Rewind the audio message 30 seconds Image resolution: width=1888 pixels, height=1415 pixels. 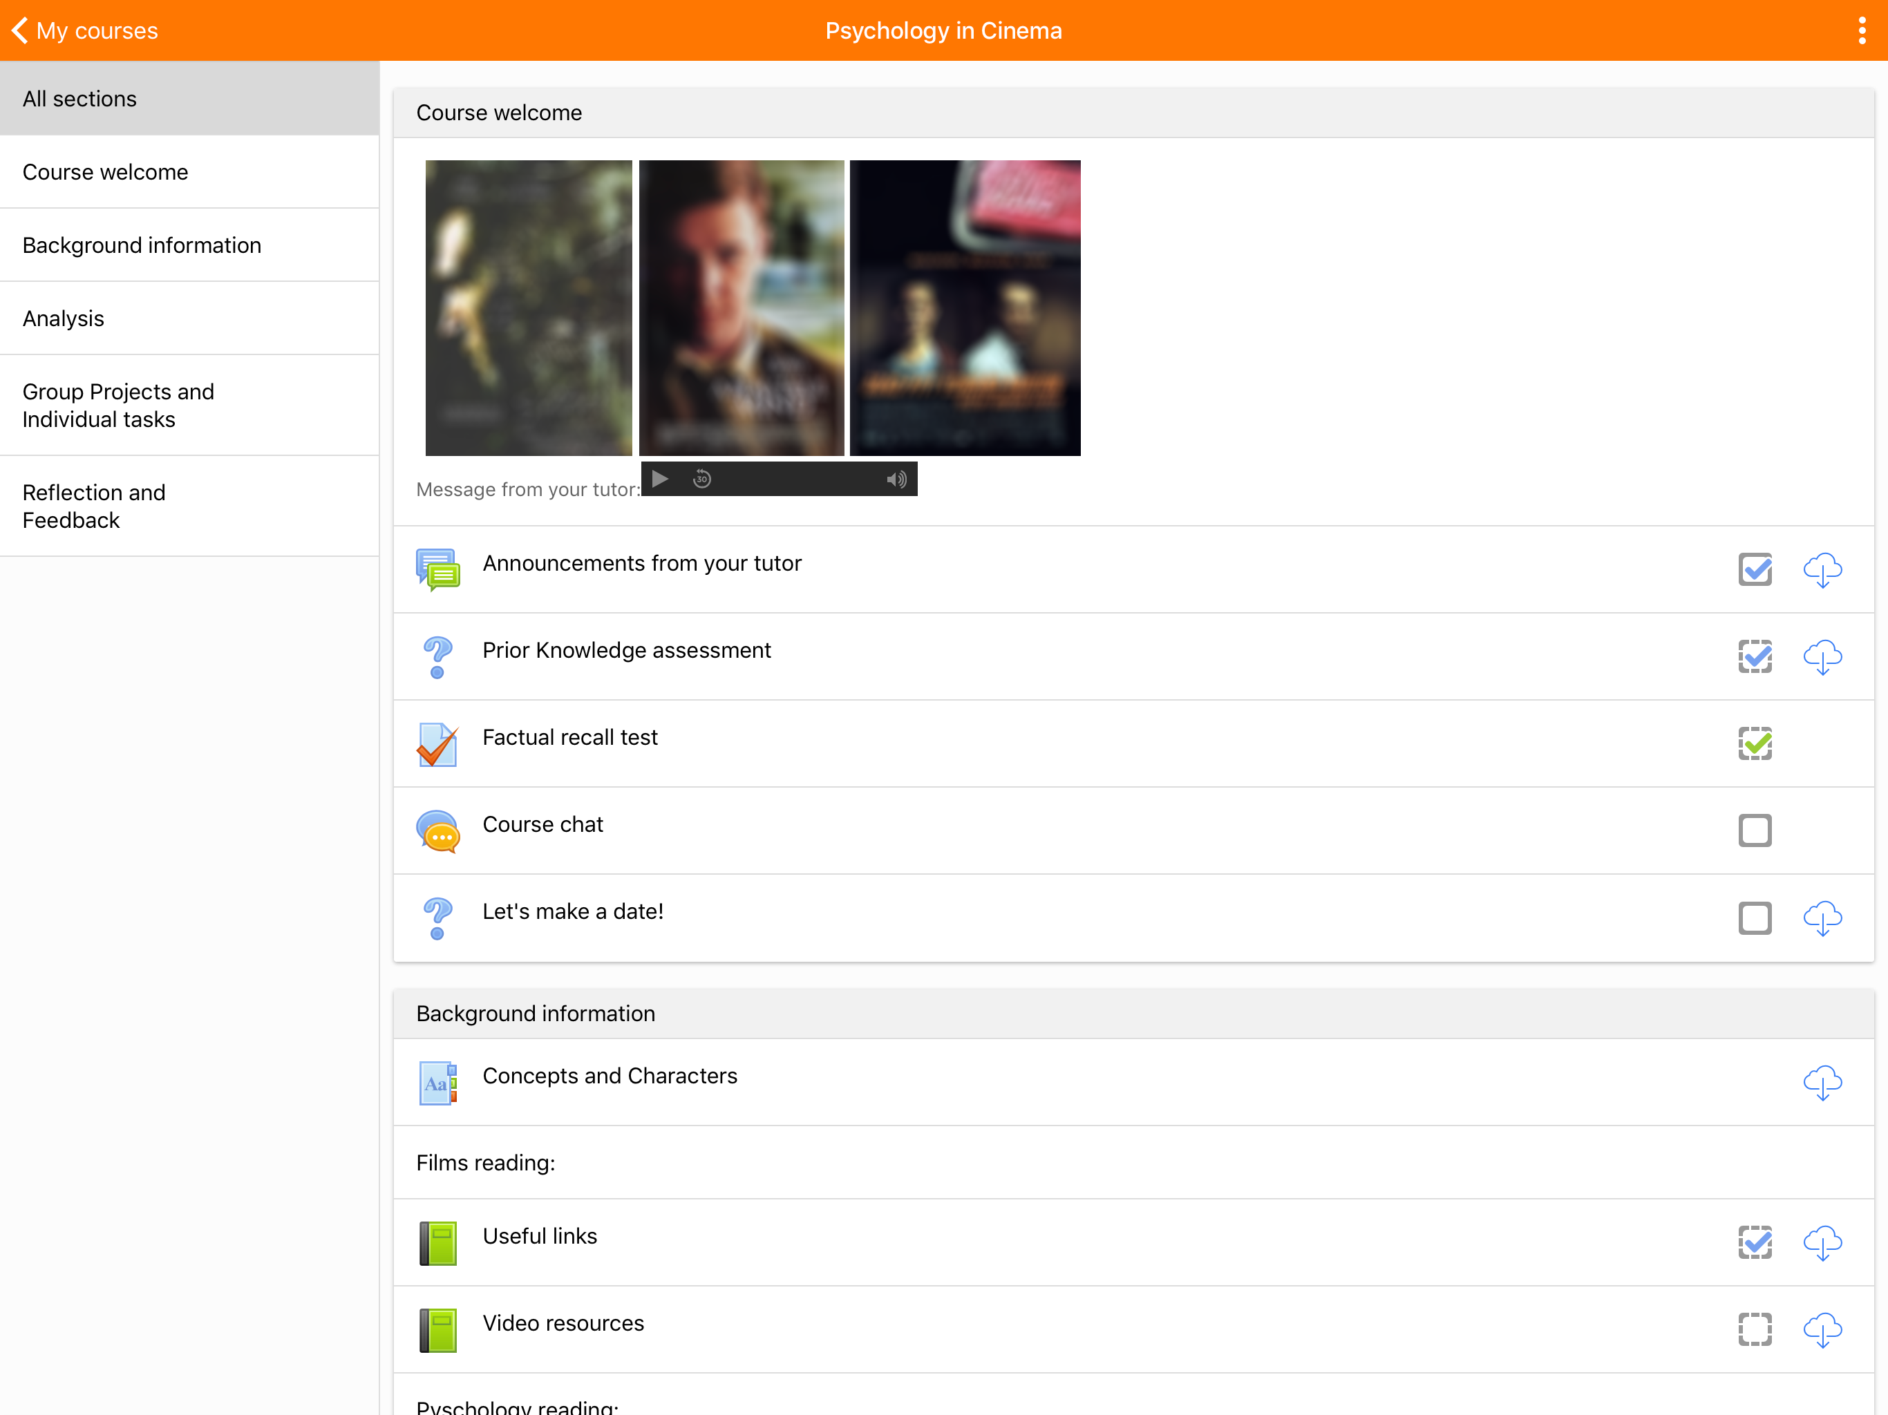point(701,479)
